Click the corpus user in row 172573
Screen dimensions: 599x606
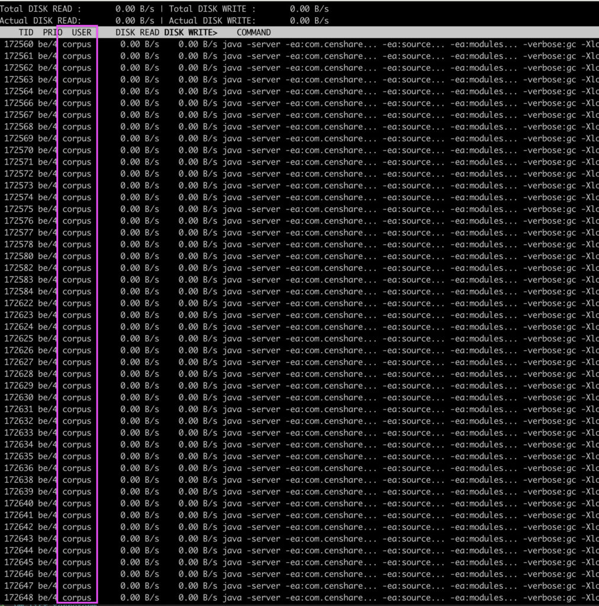[77, 186]
